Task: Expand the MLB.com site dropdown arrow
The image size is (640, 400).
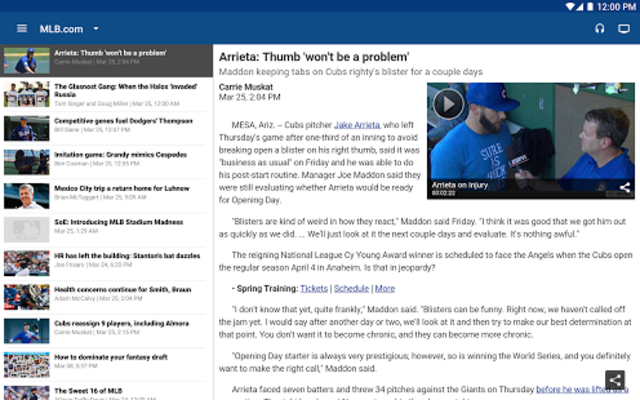Action: pos(96,29)
